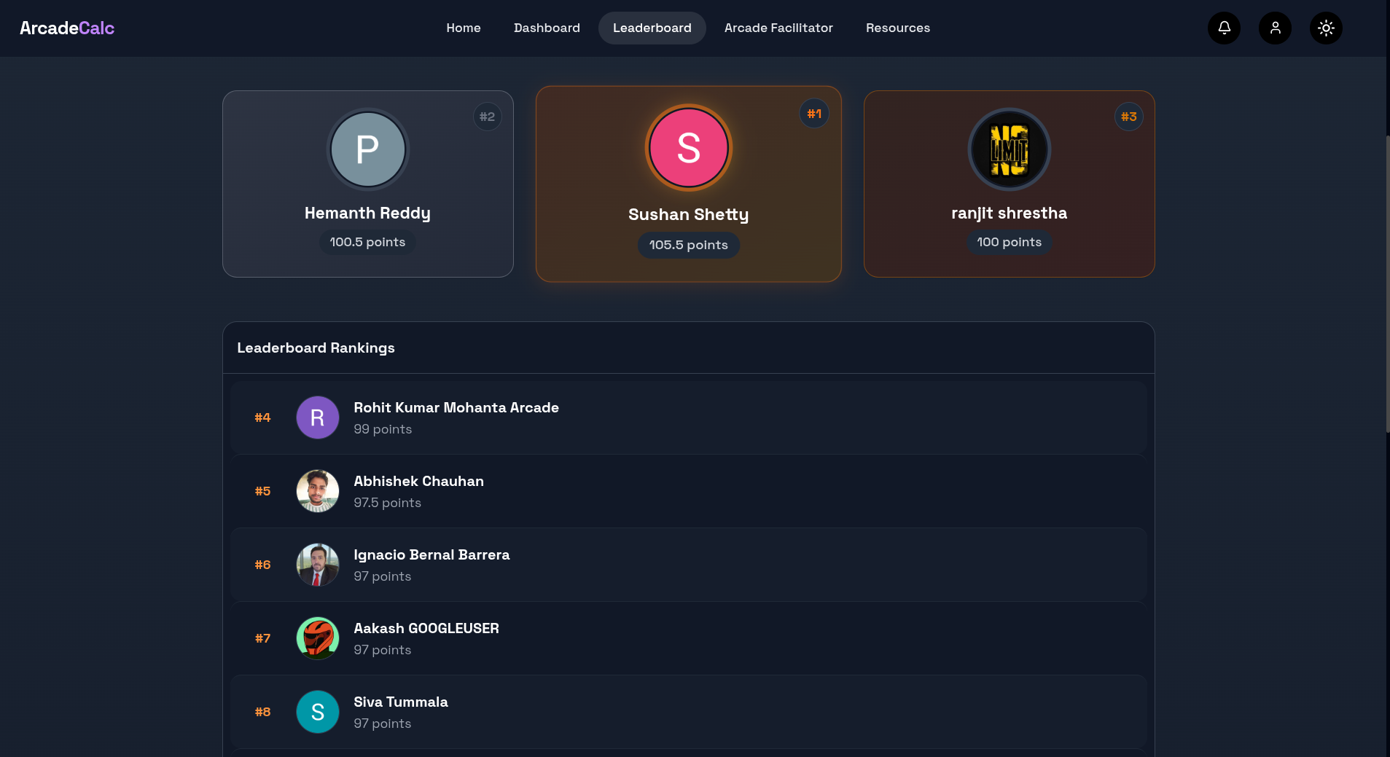Screen dimensions: 1390x757
Task: Click the #5 rank label
Action: [x=262, y=491]
